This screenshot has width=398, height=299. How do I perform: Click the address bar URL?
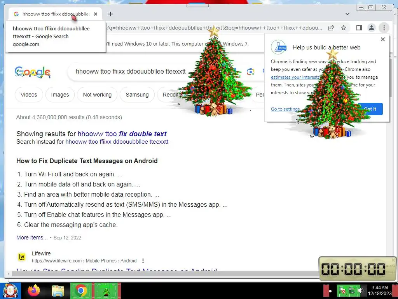(x=214, y=28)
